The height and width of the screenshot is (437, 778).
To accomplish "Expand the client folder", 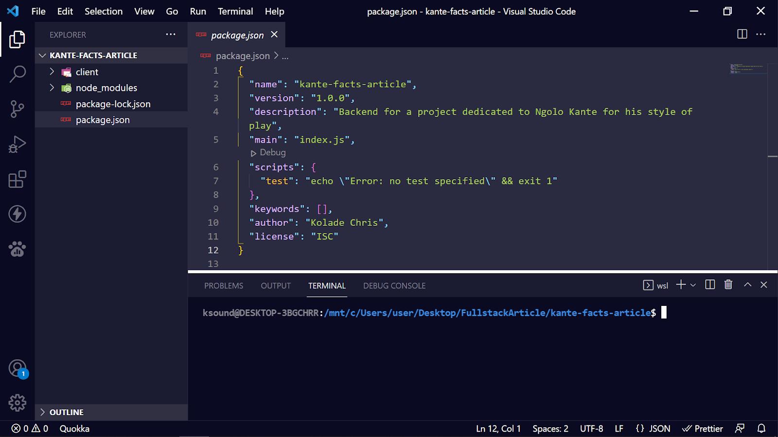I will (x=87, y=72).
